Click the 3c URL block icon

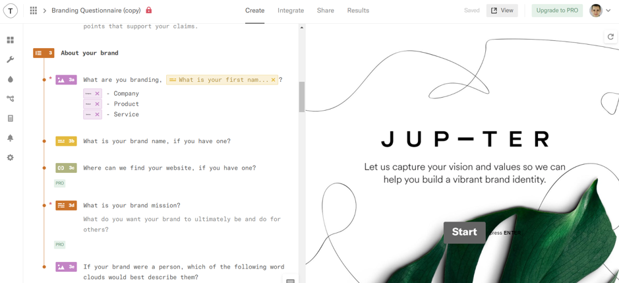pyautogui.click(x=66, y=168)
